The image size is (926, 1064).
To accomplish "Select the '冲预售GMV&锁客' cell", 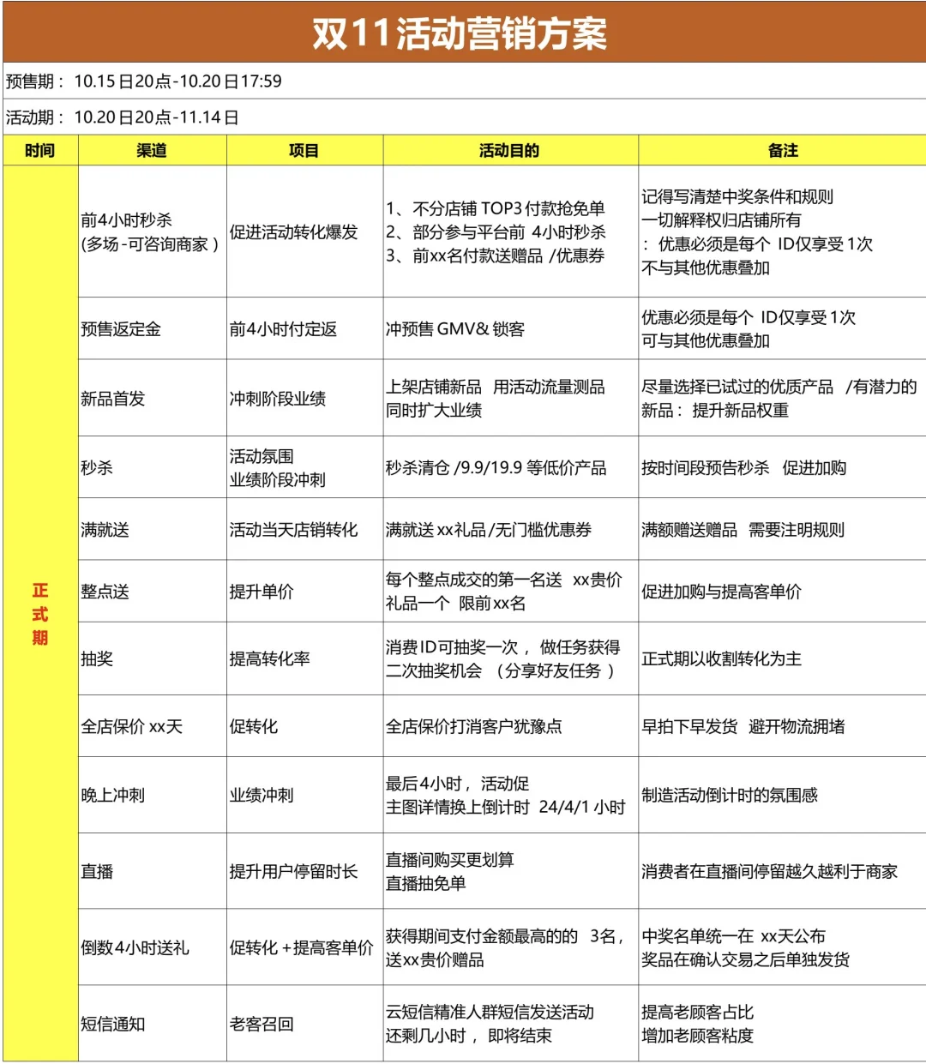I will point(510,328).
